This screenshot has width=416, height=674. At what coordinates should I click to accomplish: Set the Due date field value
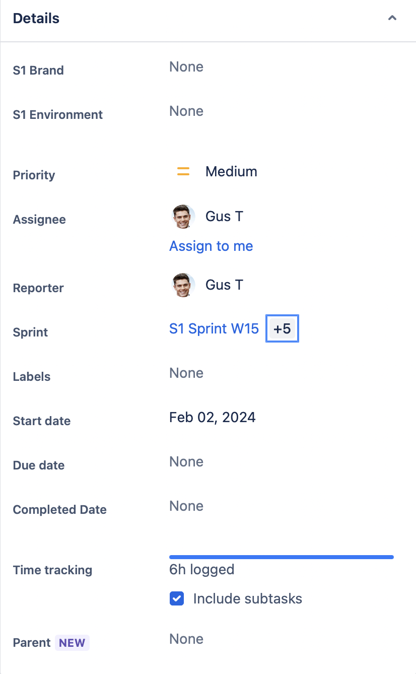pos(186,461)
